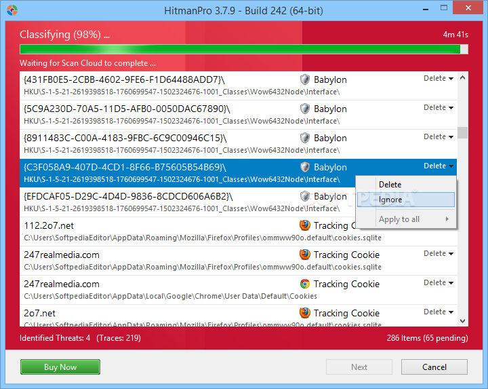This screenshot has width=488, height=389.
Task: Click shield icon in selected {C3F058A9 row
Action: [x=305, y=167]
